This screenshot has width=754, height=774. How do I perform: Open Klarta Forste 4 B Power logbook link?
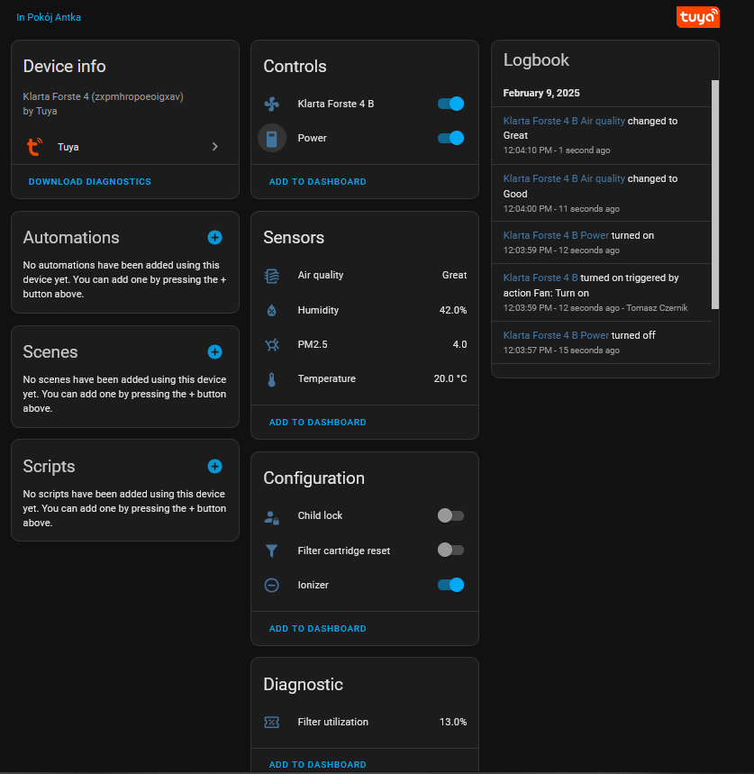point(556,235)
